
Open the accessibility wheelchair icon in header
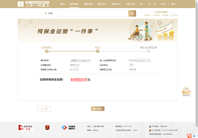149,4
